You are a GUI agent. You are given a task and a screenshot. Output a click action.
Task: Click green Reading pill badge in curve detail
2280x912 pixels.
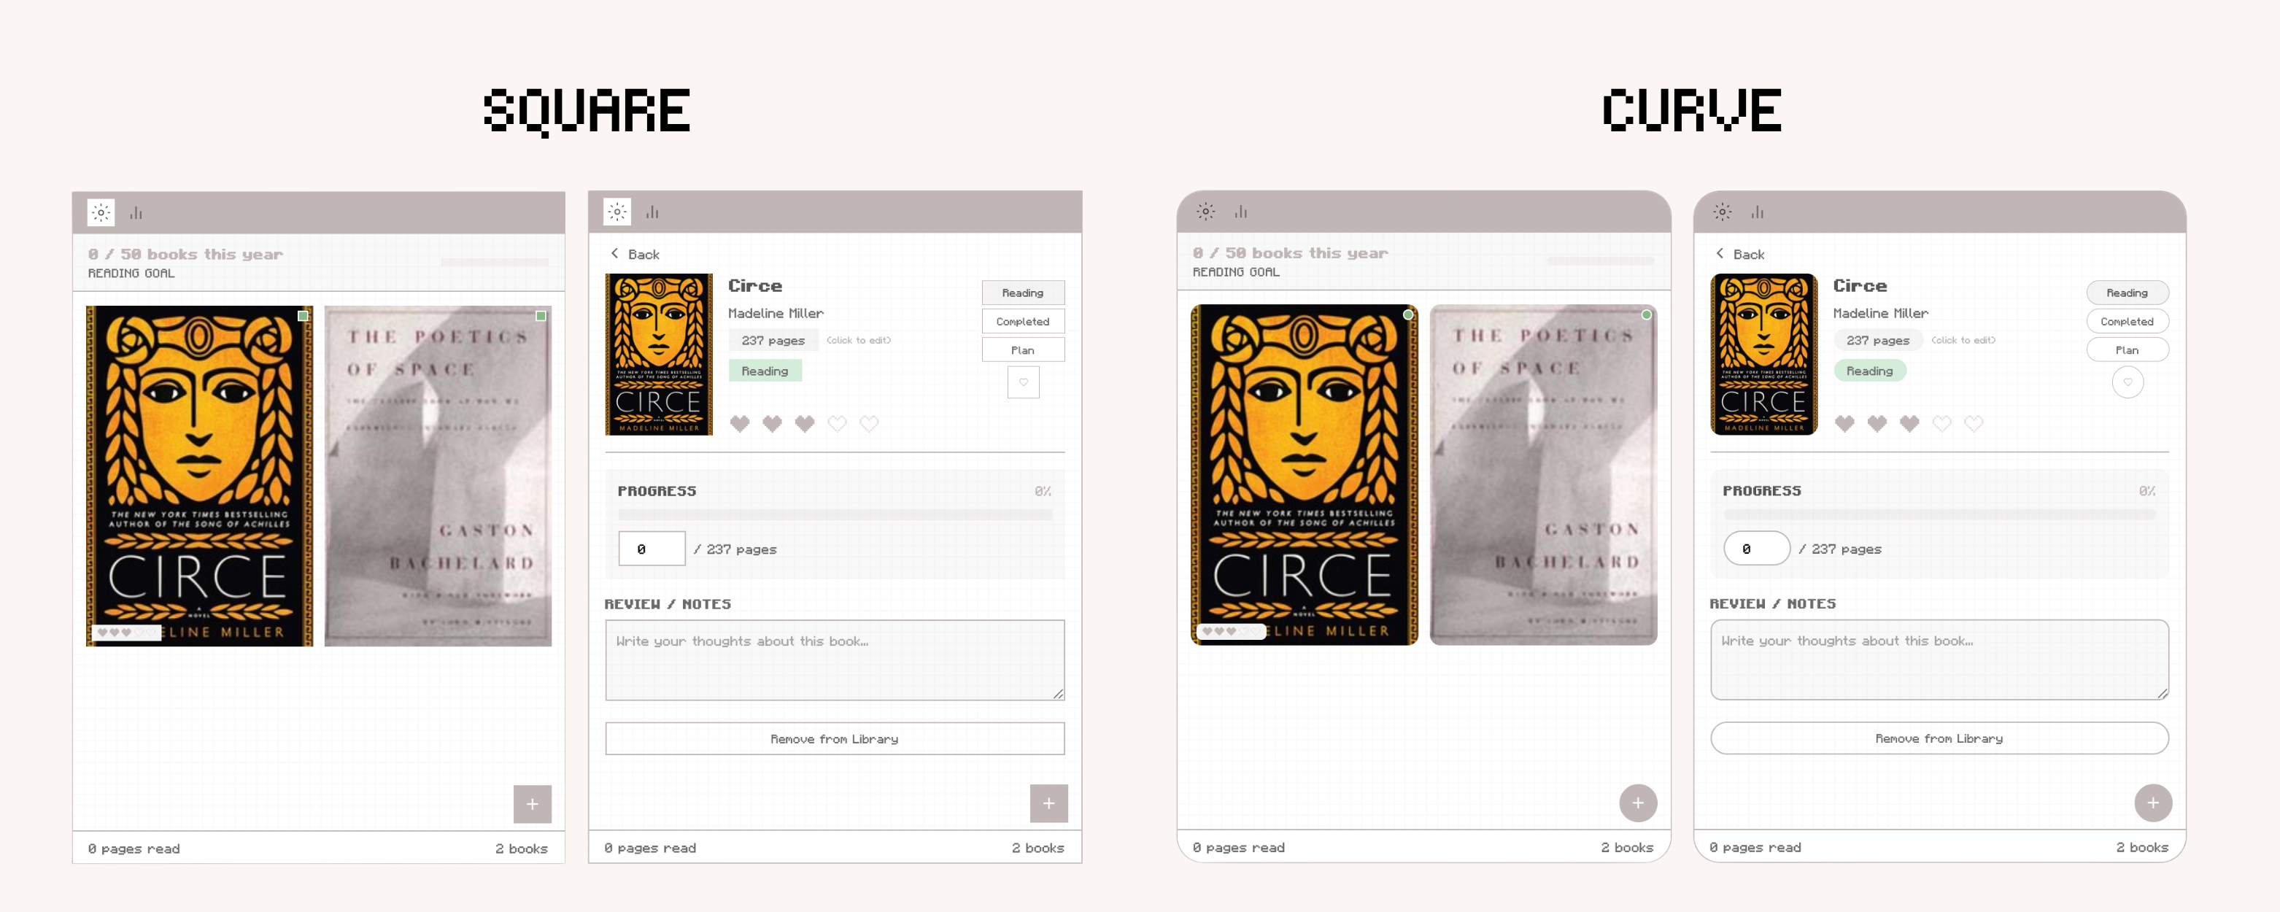point(1869,371)
